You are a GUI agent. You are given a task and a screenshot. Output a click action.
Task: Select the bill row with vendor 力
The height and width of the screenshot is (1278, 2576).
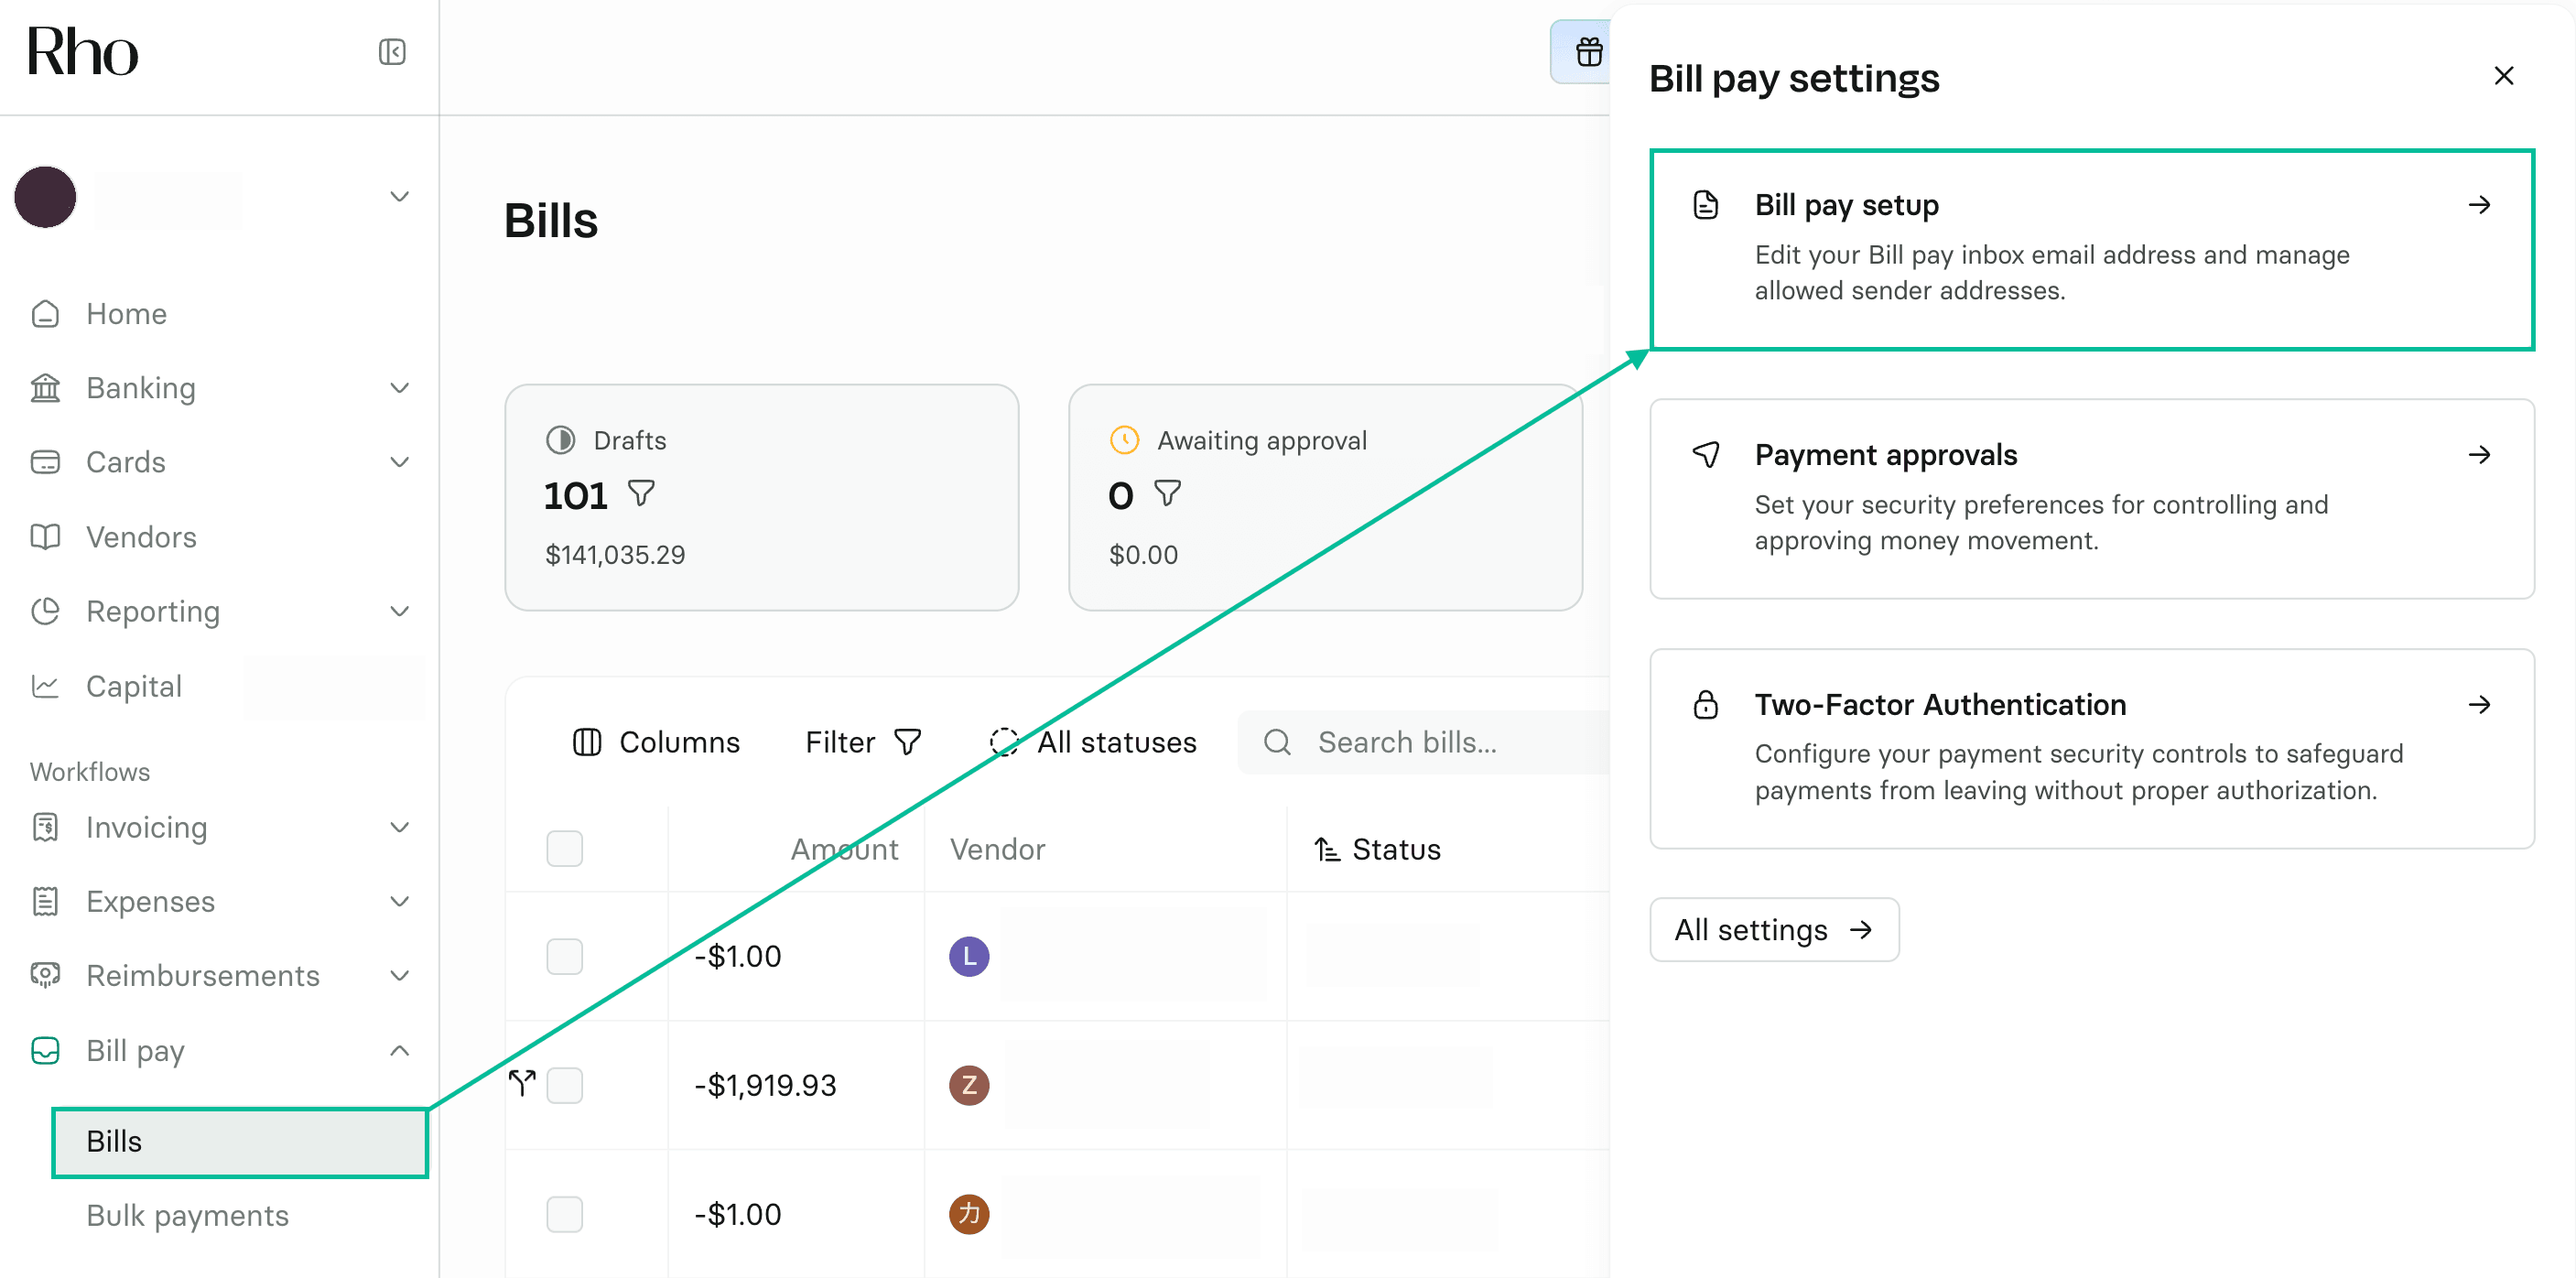point(565,1214)
